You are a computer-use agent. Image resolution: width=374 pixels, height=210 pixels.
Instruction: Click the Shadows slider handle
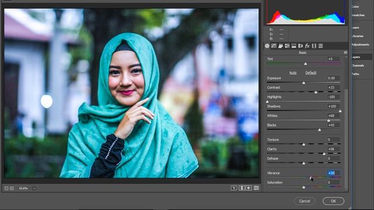pos(340,111)
